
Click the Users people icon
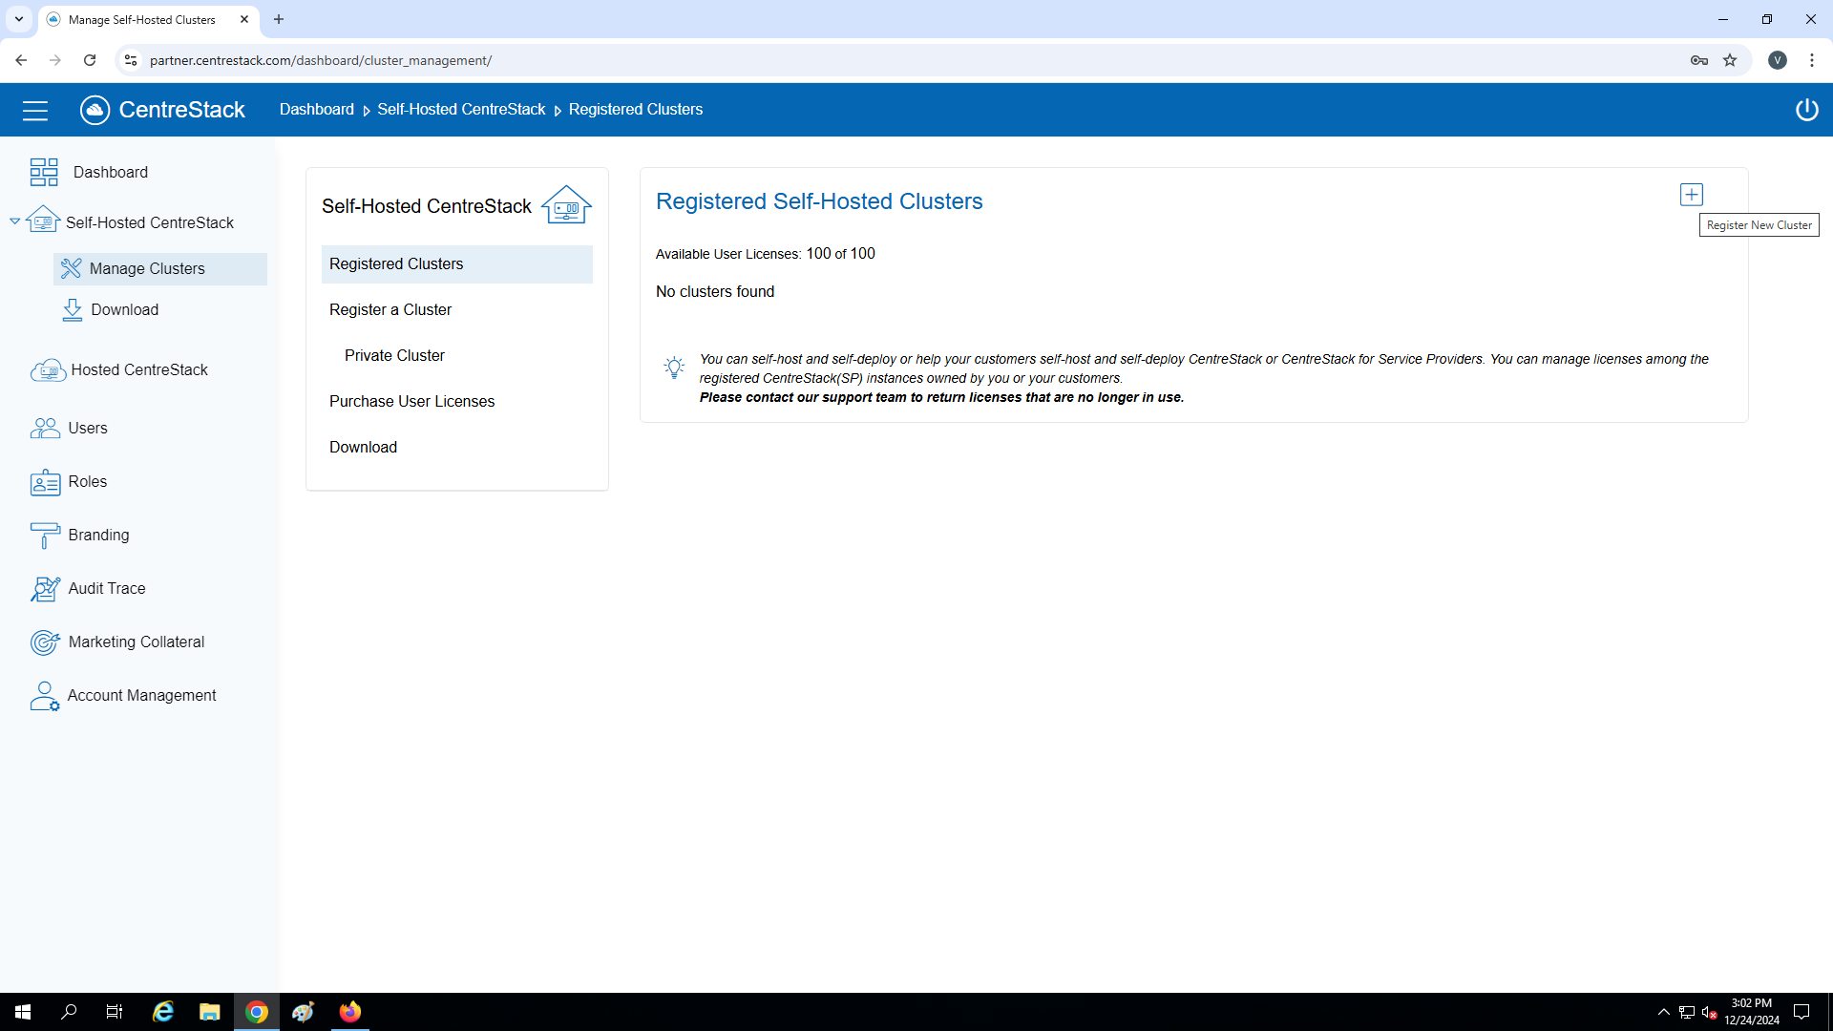45,428
